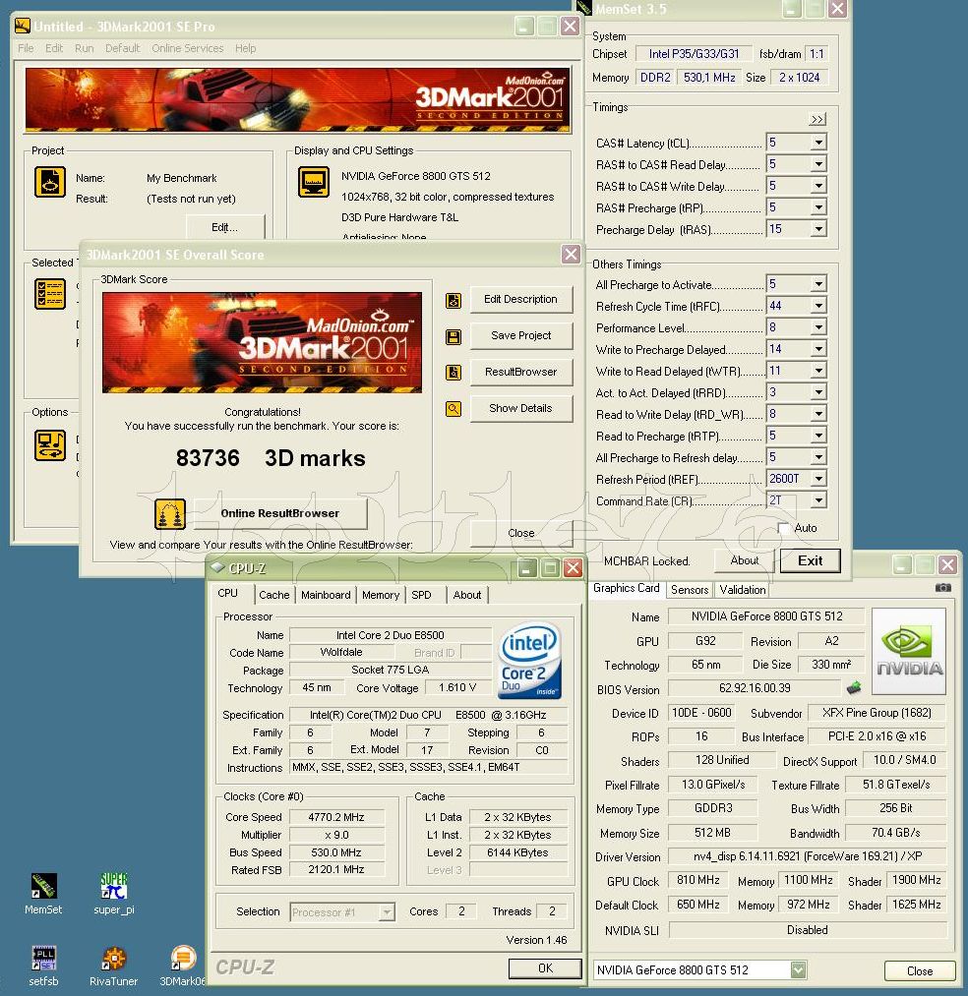
Task: Switch to the Mainboard tab in CPU-Z
Action: [x=326, y=595]
